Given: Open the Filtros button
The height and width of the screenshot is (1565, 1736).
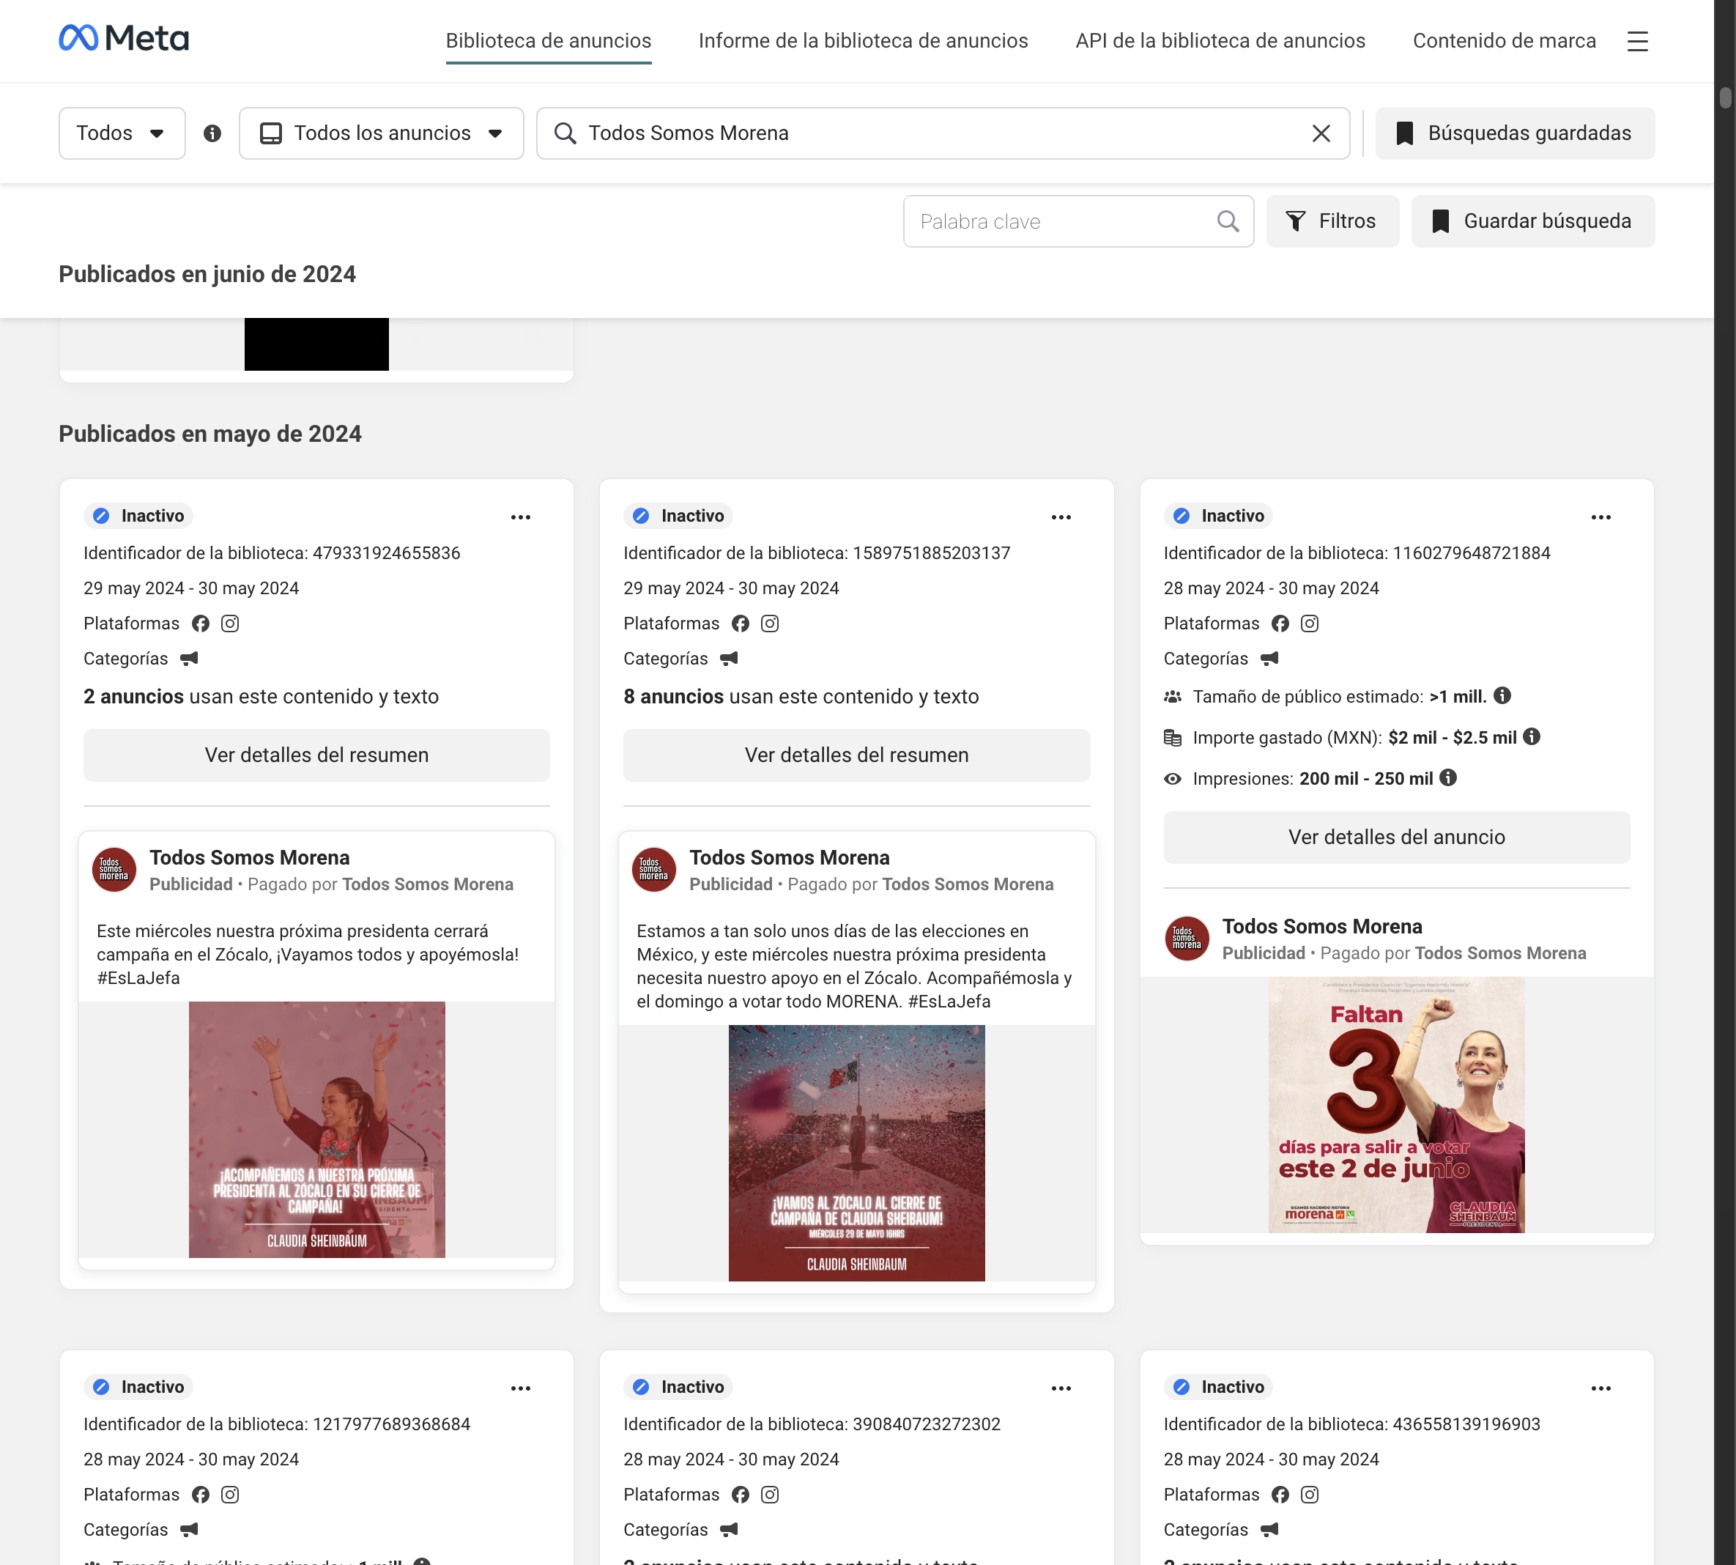Looking at the screenshot, I should click(1332, 222).
